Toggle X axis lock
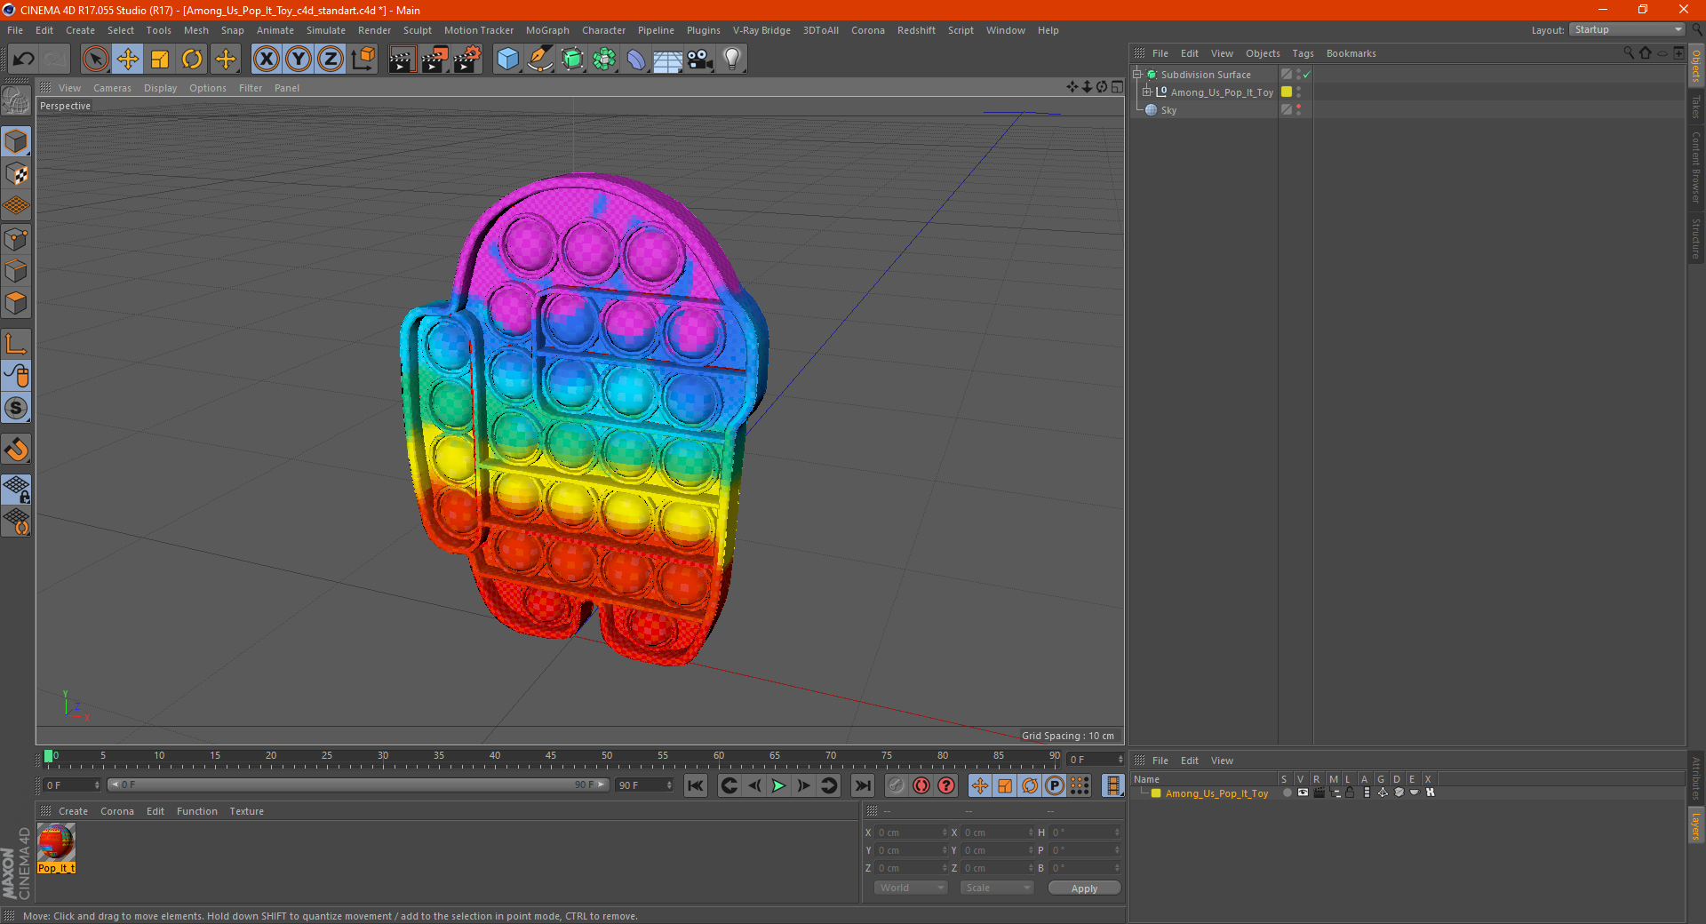Viewport: 1706px width, 924px height. point(266,60)
